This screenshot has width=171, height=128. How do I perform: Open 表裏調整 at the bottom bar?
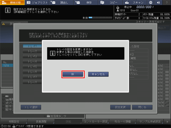click(x=41, y=122)
